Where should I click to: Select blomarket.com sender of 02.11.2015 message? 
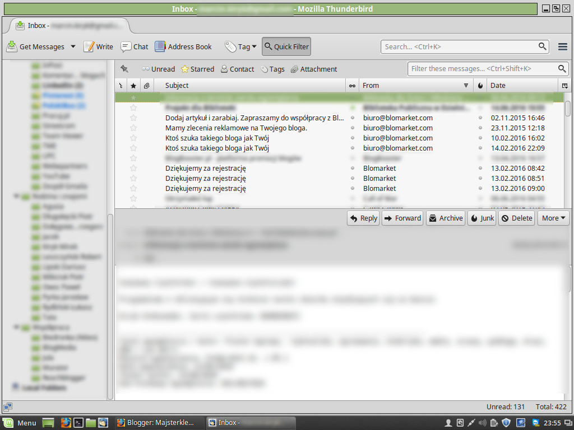(398, 118)
